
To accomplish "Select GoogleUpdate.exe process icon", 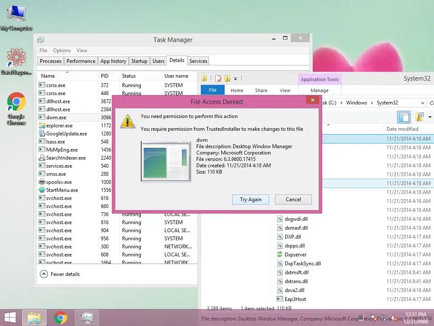I will (x=42, y=133).
